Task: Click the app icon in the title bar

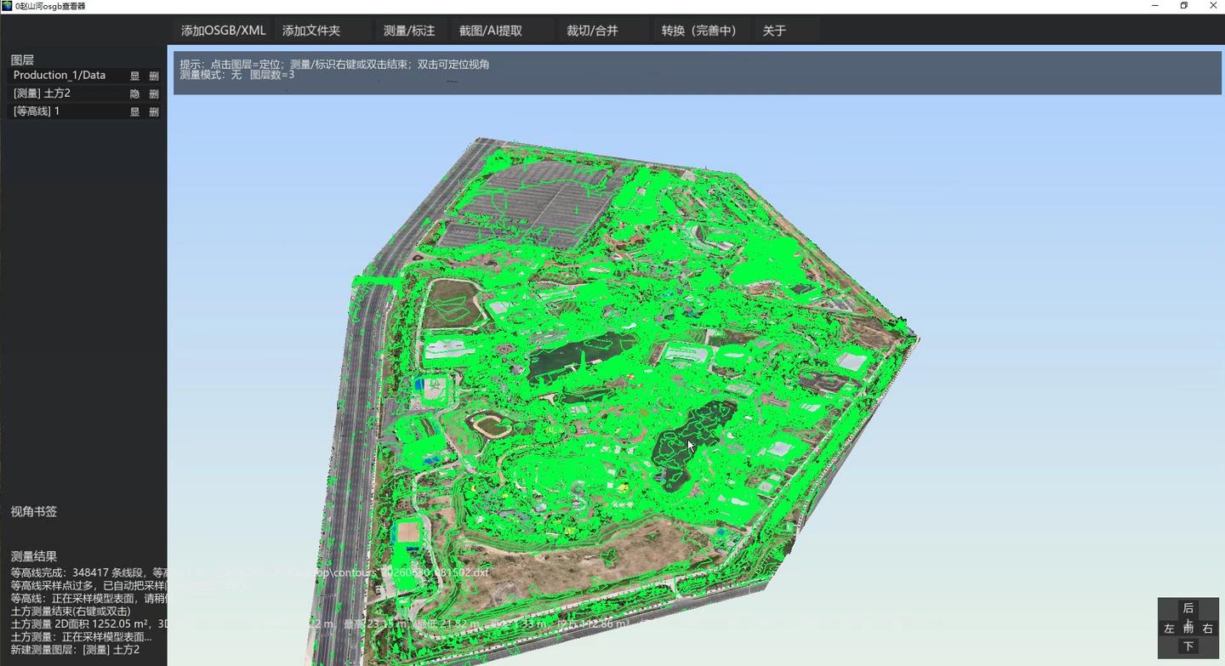Action: [7, 6]
